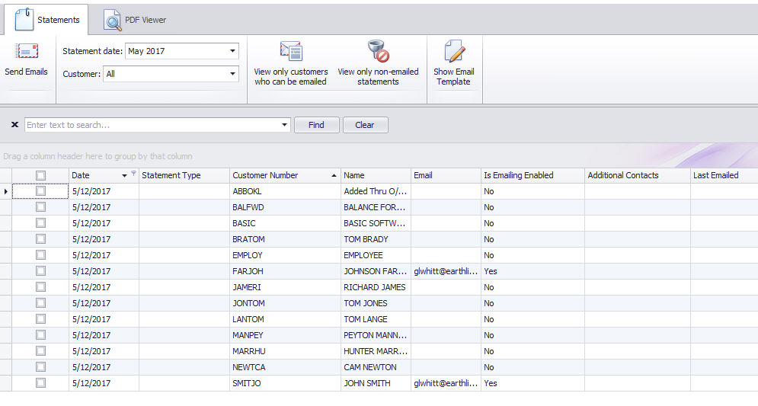
Task: Click the MANPEY customer number cell
Action: [x=285, y=335]
